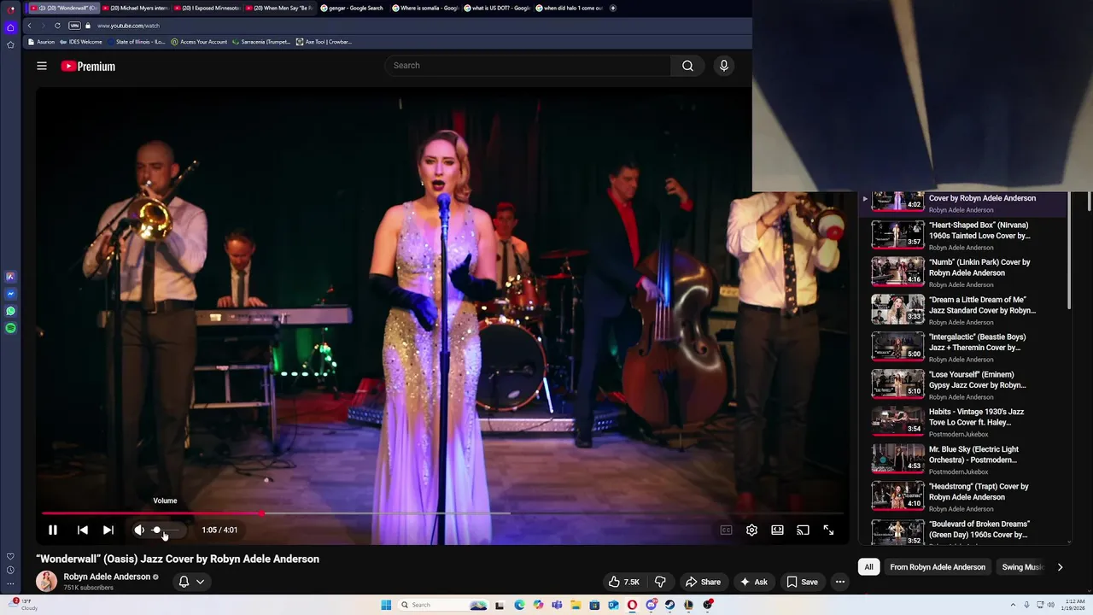Open the Ask AI button

point(753,582)
